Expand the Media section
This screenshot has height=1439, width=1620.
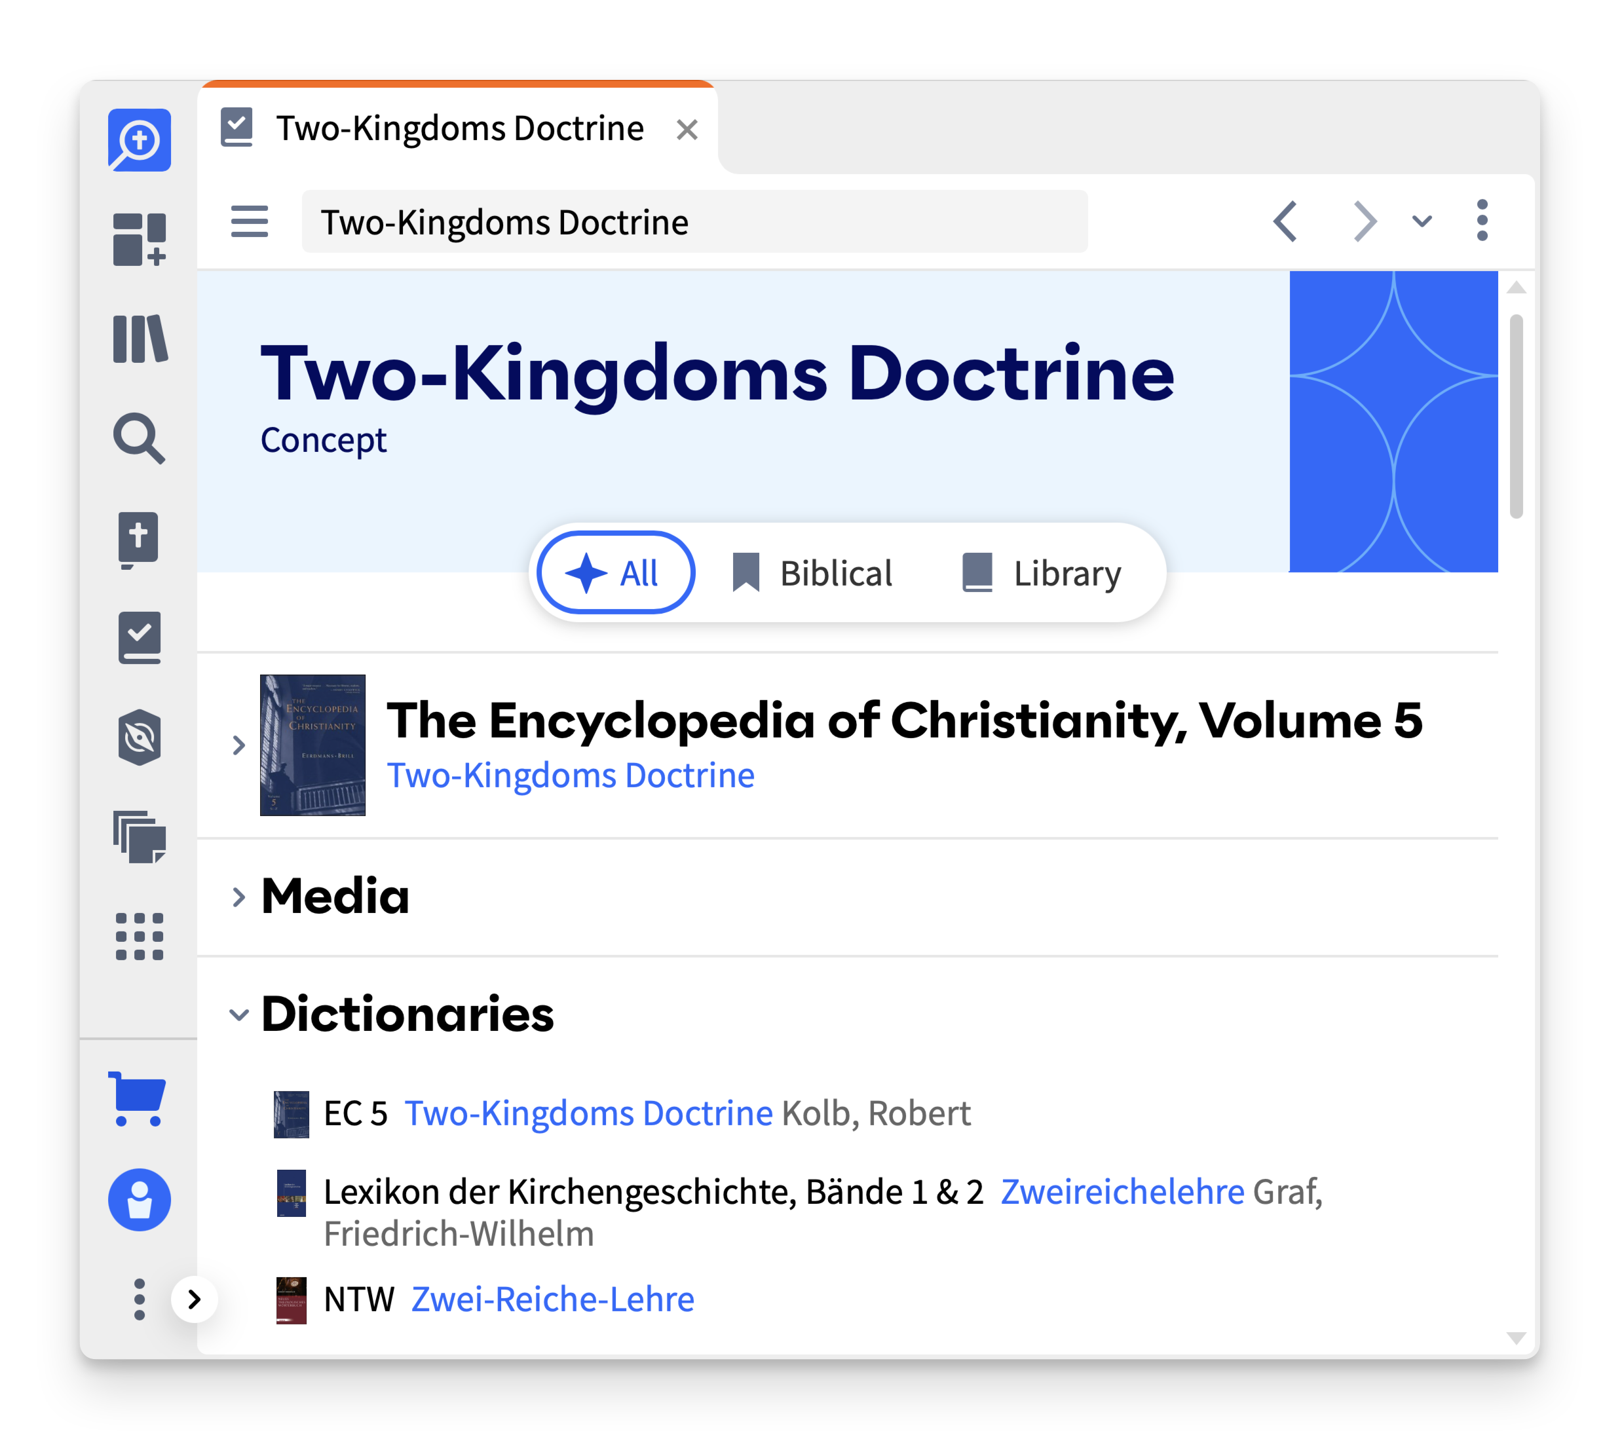click(239, 896)
